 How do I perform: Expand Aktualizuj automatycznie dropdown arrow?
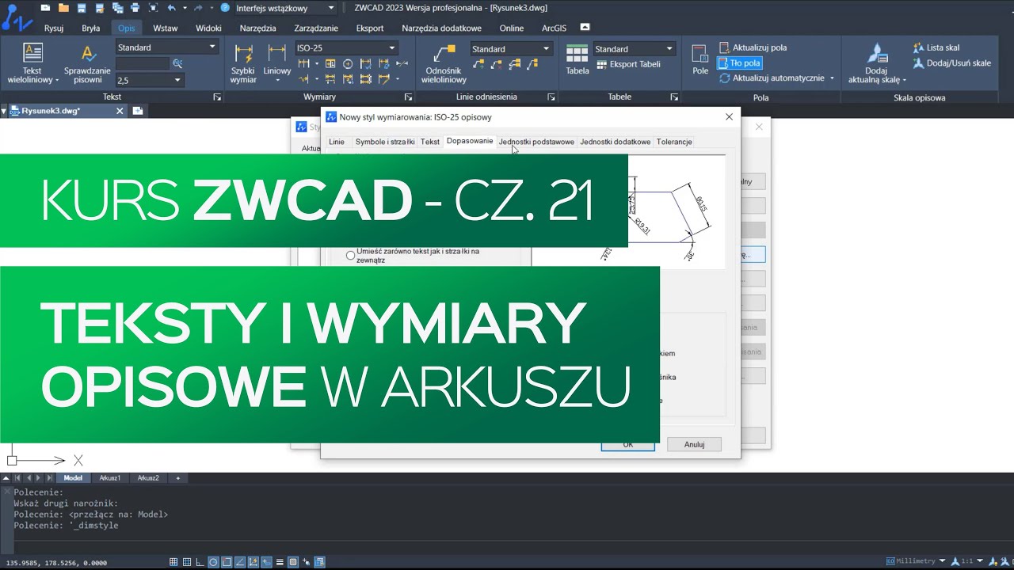click(832, 78)
